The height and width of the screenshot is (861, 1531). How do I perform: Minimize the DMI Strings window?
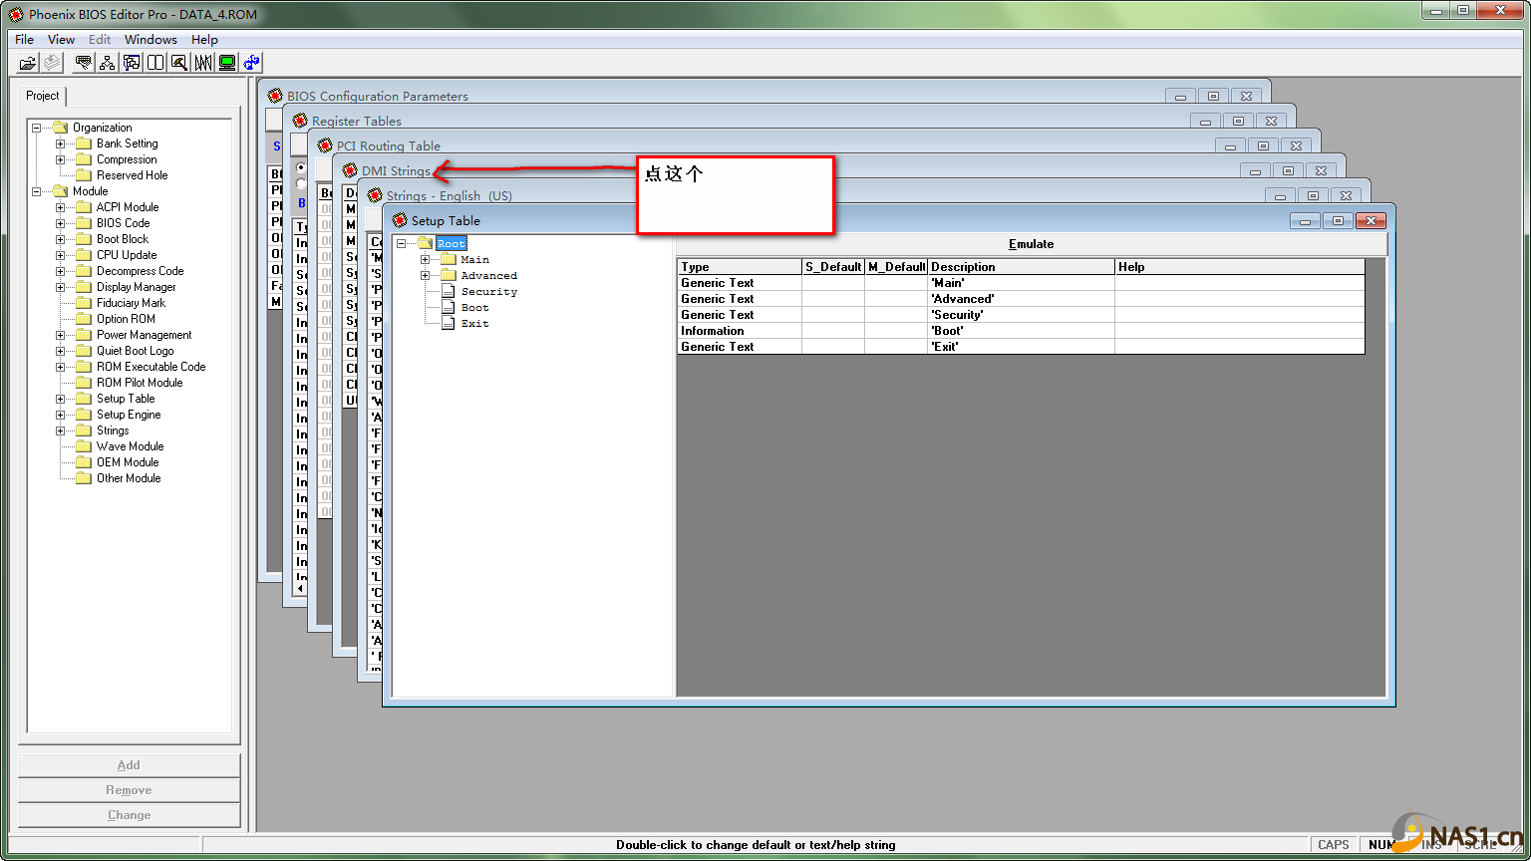(1255, 170)
